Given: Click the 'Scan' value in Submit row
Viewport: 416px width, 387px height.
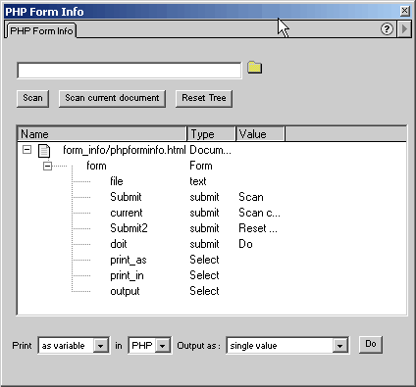Looking at the screenshot, I should tap(251, 197).
